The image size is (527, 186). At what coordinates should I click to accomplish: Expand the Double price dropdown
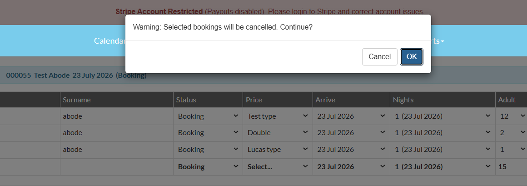tap(278, 133)
